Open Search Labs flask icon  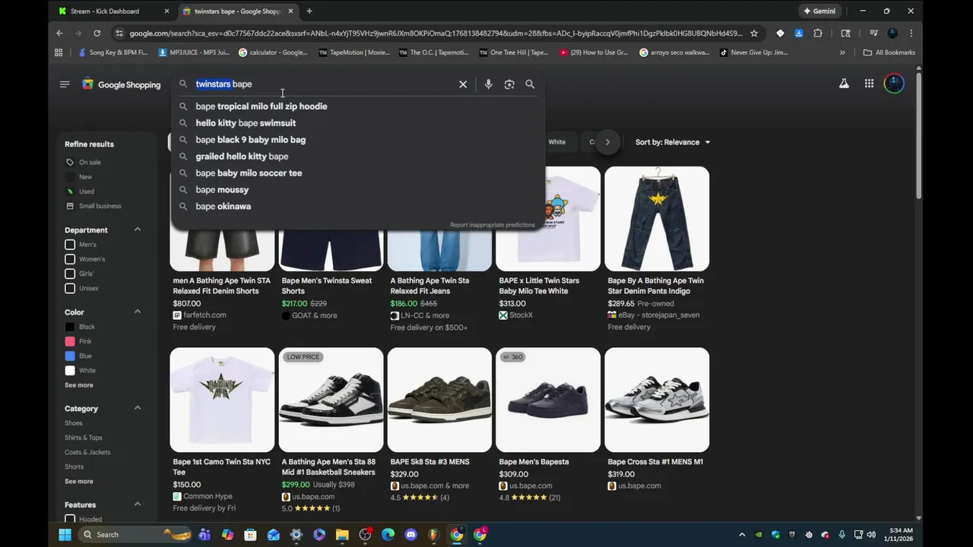[x=844, y=84]
